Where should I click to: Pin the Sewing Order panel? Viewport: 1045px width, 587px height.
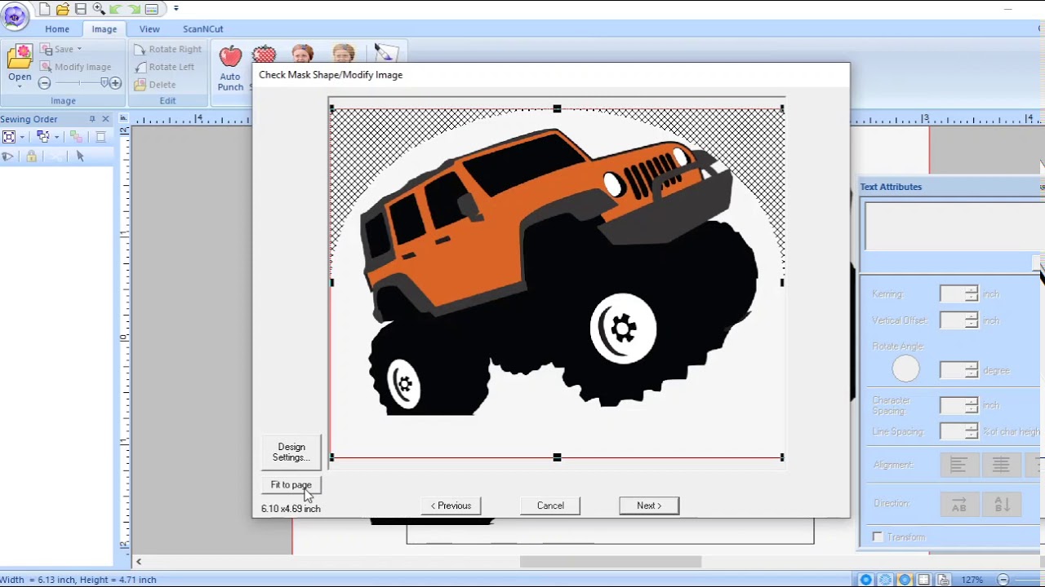tap(92, 119)
